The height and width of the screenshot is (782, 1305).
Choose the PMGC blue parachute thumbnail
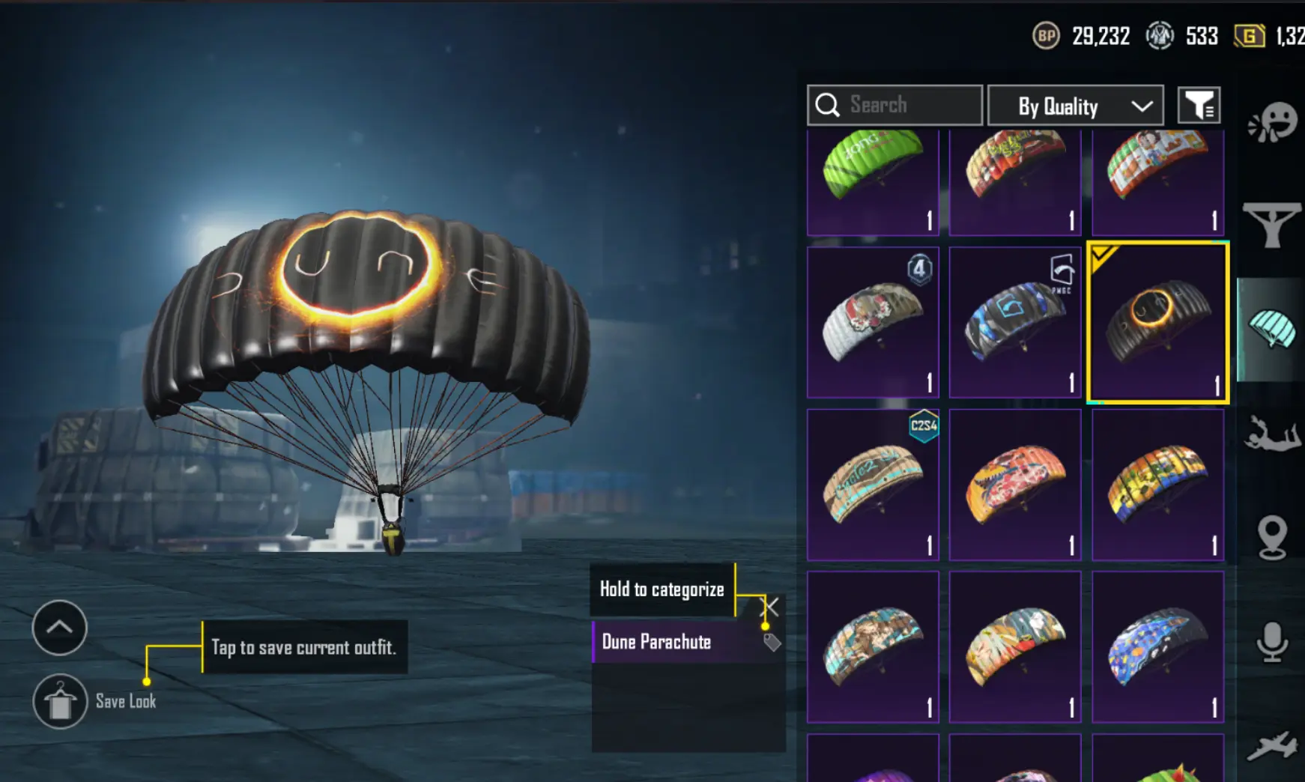[x=1015, y=322]
